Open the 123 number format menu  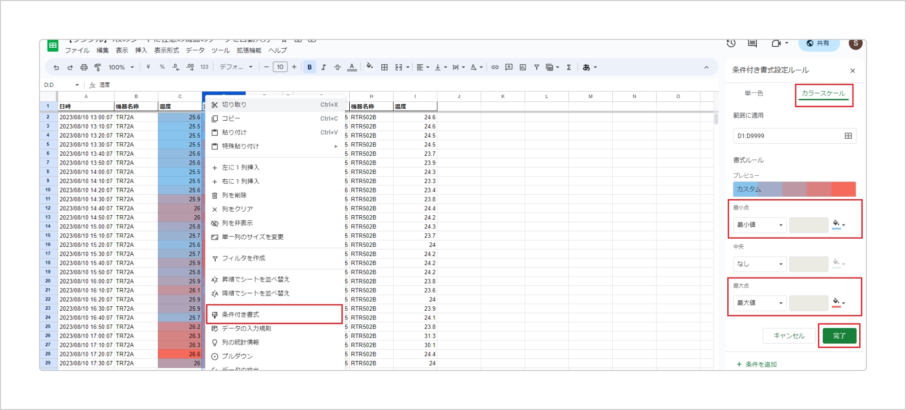point(204,67)
